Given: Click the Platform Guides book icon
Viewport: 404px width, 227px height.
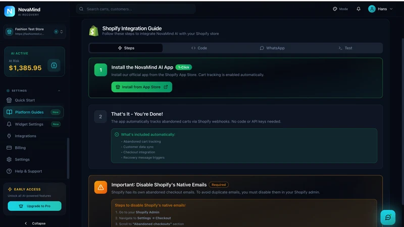Looking at the screenshot, I should (9, 112).
